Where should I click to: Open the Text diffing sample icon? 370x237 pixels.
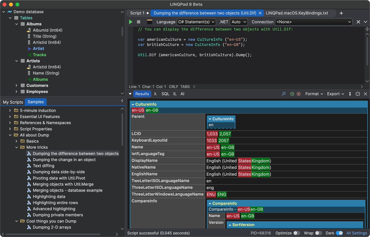[29, 166]
